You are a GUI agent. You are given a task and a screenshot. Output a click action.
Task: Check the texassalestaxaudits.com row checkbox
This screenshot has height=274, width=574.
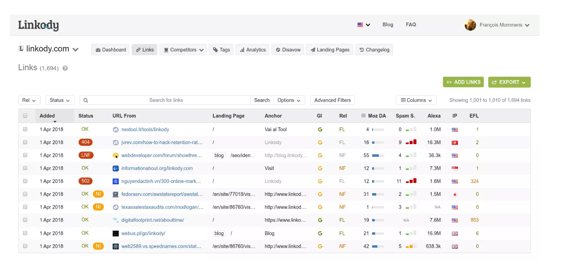click(x=25, y=207)
